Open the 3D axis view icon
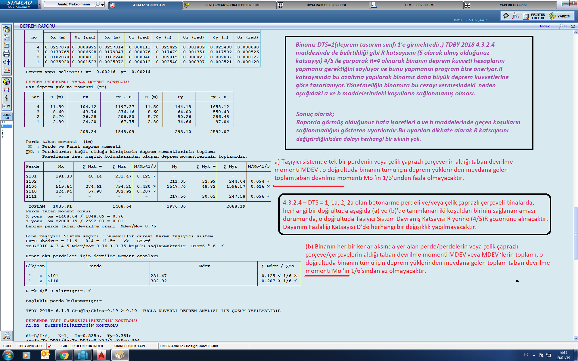 coord(516,16)
